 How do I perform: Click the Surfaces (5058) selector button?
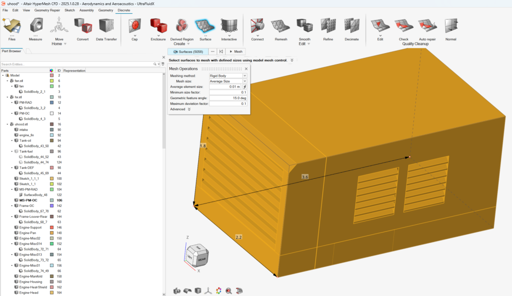(x=188, y=51)
